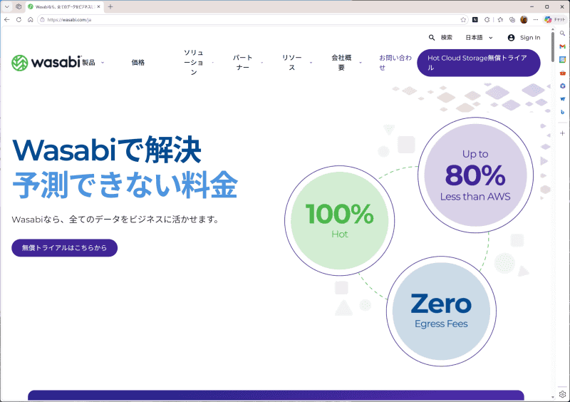This screenshot has height=402, width=570.
Task: Click the 100% Hot circle graphic
Action: coord(340,220)
